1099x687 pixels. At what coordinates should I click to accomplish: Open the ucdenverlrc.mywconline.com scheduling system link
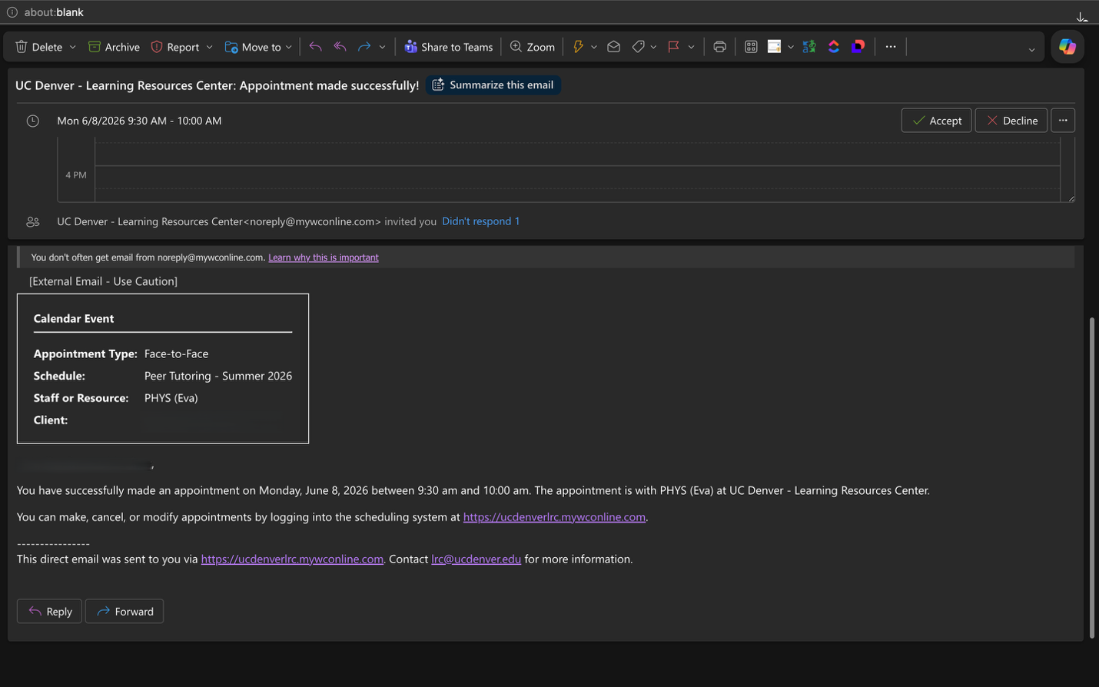(554, 517)
